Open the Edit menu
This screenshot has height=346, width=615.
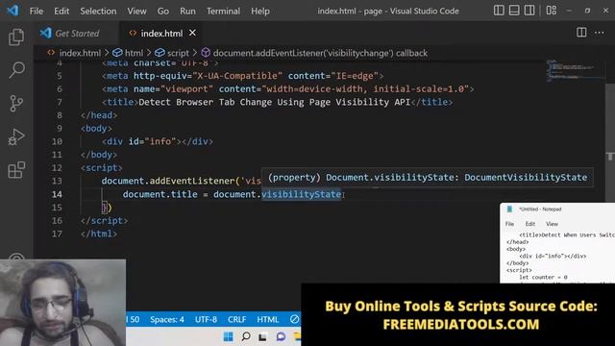point(61,11)
